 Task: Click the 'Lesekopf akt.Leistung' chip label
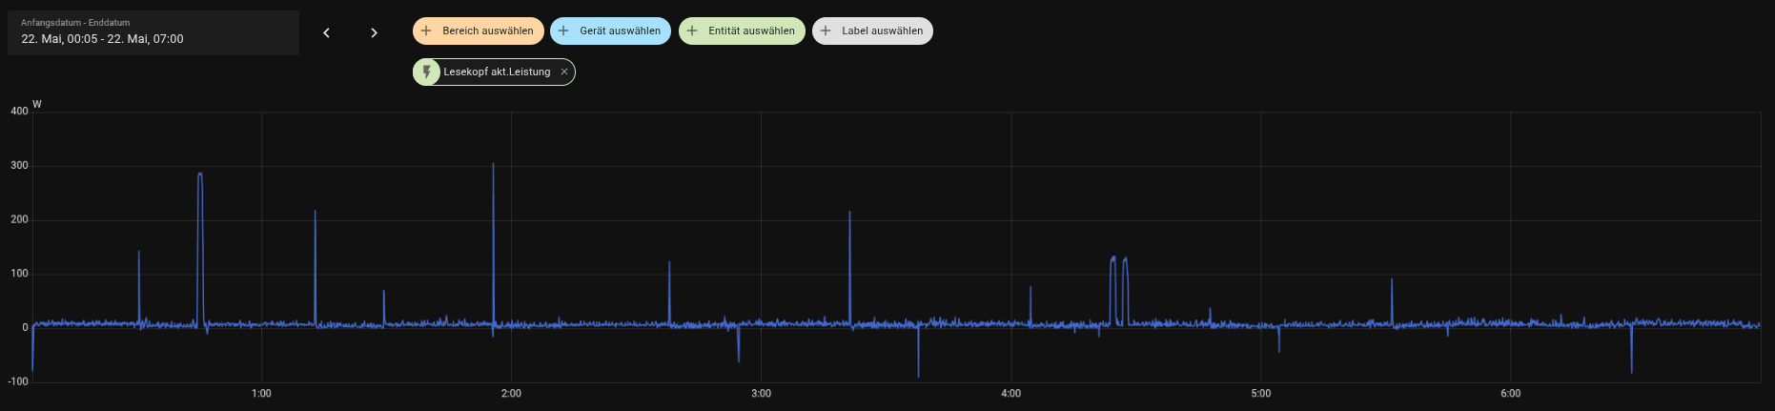[x=497, y=72]
